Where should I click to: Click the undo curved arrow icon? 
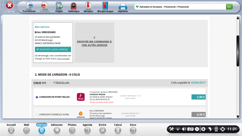point(210,129)
